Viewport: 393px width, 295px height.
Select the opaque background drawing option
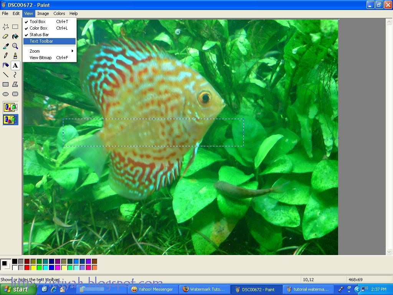tap(10, 107)
